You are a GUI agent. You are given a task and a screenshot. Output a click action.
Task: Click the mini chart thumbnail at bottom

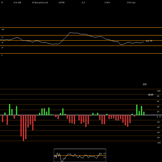tap(80, 155)
